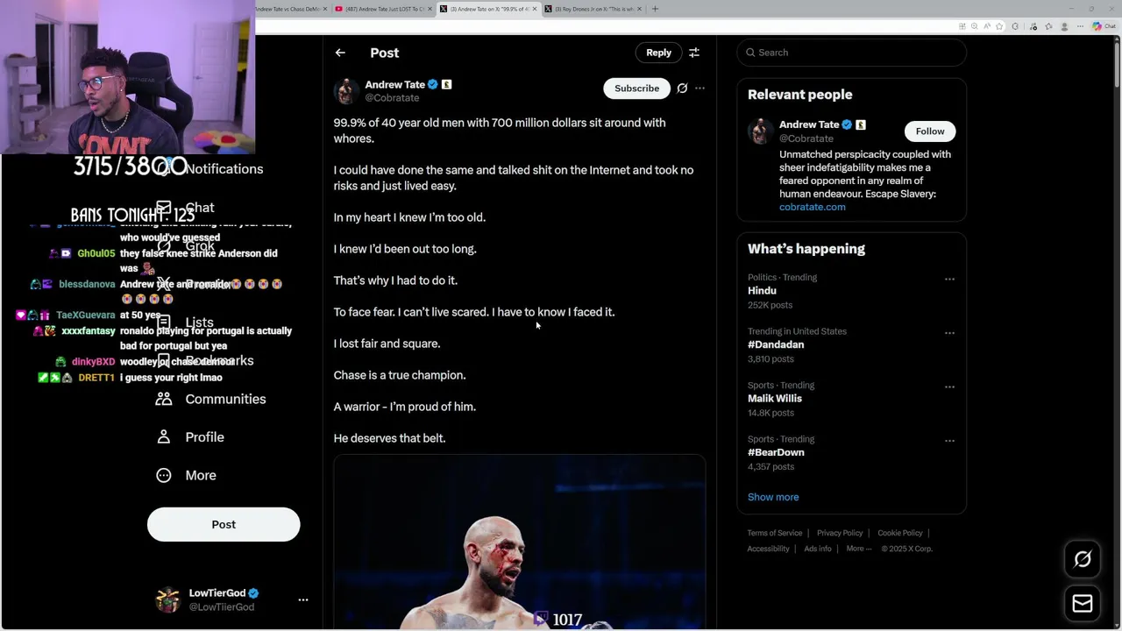Click Lists icon in sidebar

pos(164,323)
